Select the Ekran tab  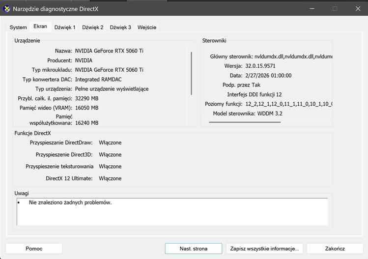click(40, 27)
